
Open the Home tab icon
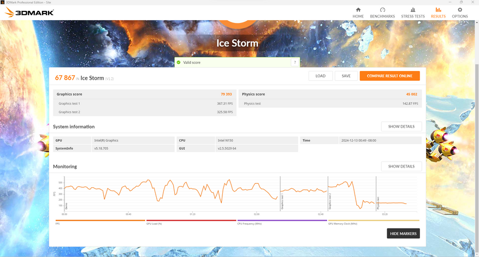click(358, 10)
